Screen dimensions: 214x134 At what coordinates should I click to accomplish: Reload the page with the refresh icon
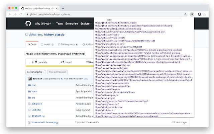tap(21, 14)
